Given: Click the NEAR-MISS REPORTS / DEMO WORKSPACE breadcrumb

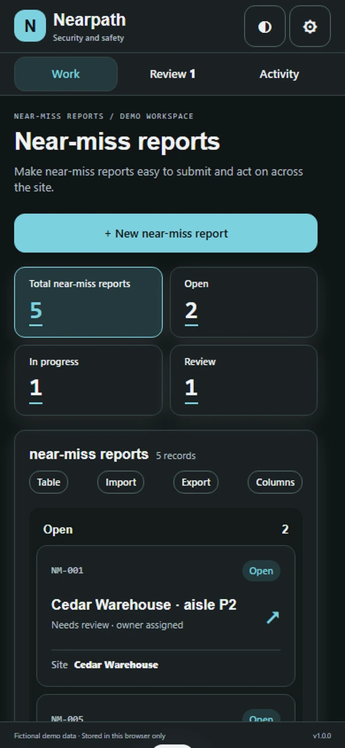Looking at the screenshot, I should 103,116.
